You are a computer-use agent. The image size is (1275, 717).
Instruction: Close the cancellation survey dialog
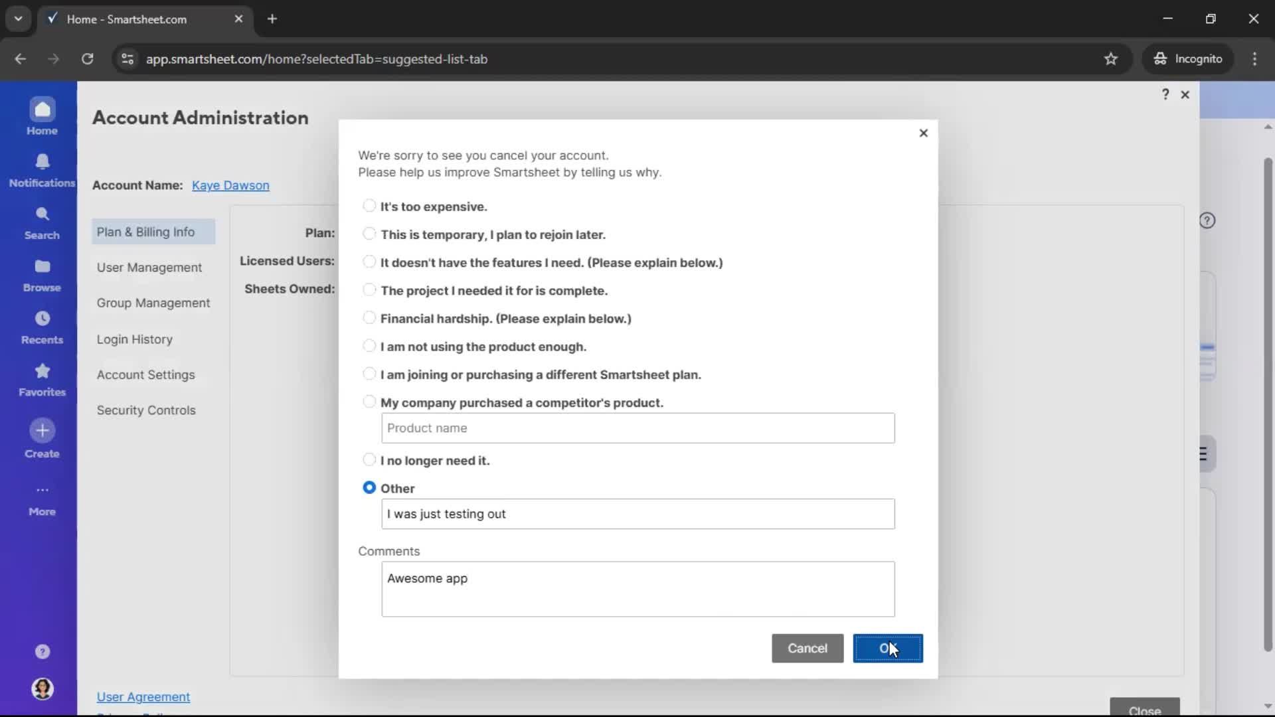[923, 133]
